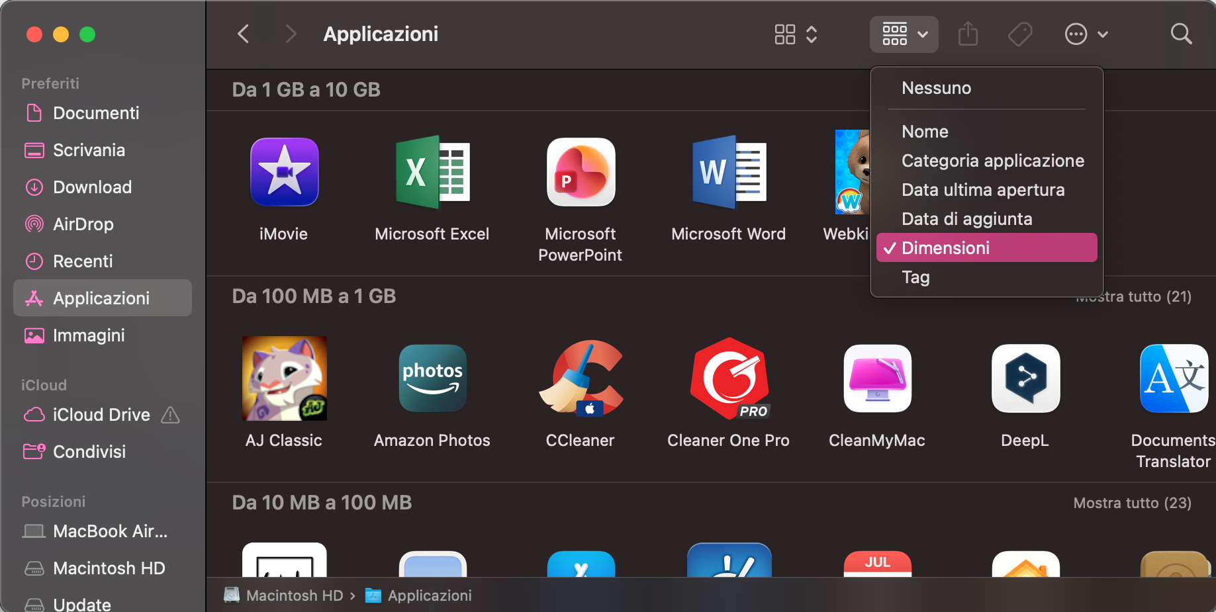Click Mostra tutto (23) link
This screenshot has height=612, width=1216.
coord(1133,503)
